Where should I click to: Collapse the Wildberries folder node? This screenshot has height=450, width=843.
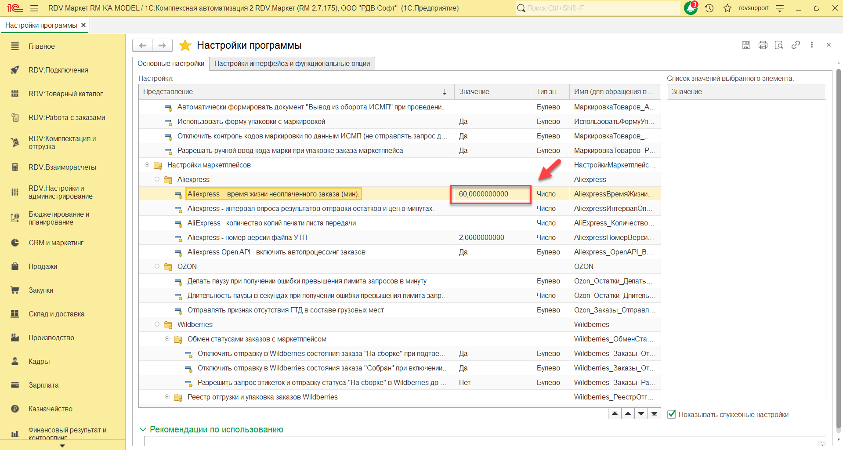tap(157, 324)
